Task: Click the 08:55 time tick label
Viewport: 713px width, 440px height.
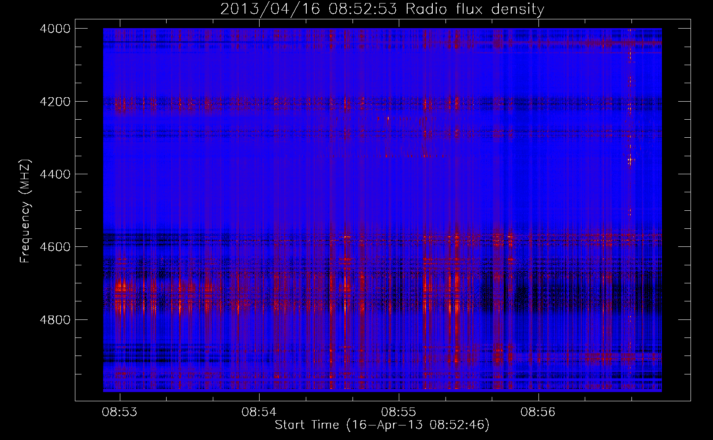Action: point(399,412)
